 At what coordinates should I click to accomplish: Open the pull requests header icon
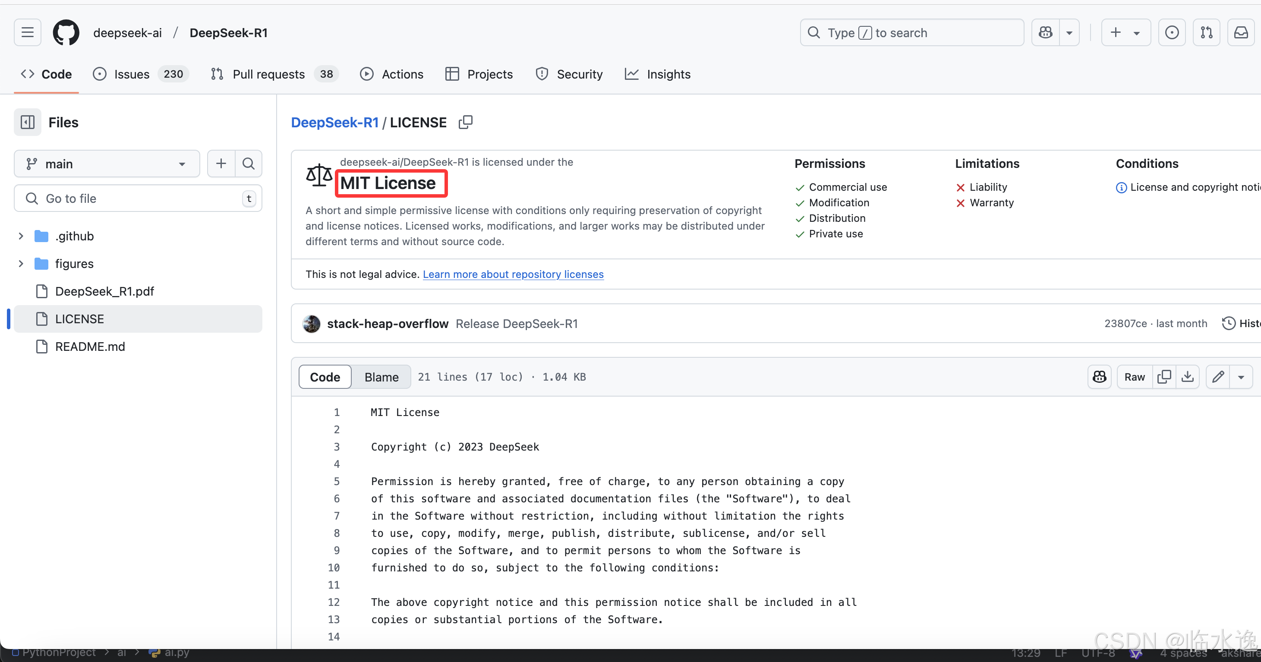[1206, 33]
